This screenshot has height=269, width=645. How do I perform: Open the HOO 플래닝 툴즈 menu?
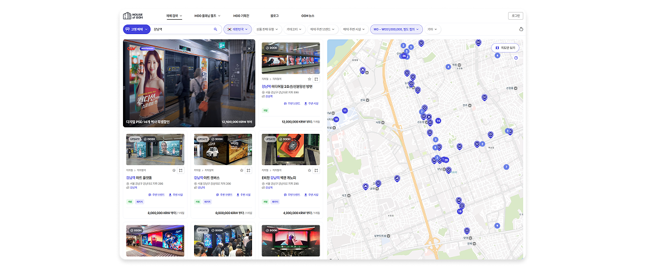tap(207, 16)
